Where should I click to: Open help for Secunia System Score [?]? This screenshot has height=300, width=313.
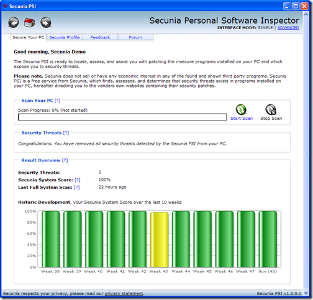tap(78, 180)
